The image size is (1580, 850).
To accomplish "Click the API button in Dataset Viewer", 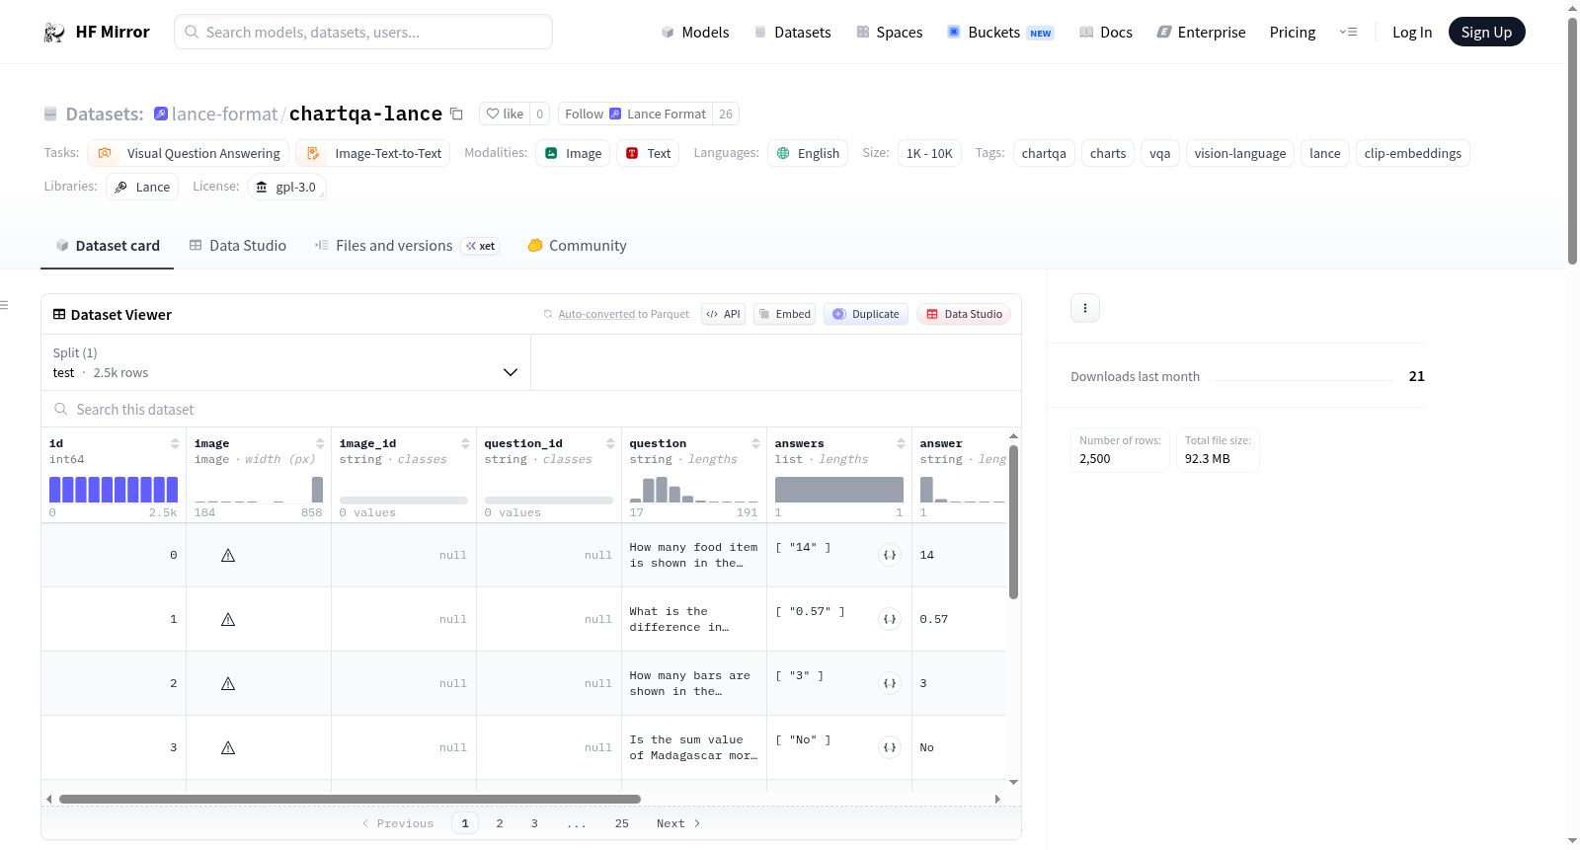I will coord(723,315).
